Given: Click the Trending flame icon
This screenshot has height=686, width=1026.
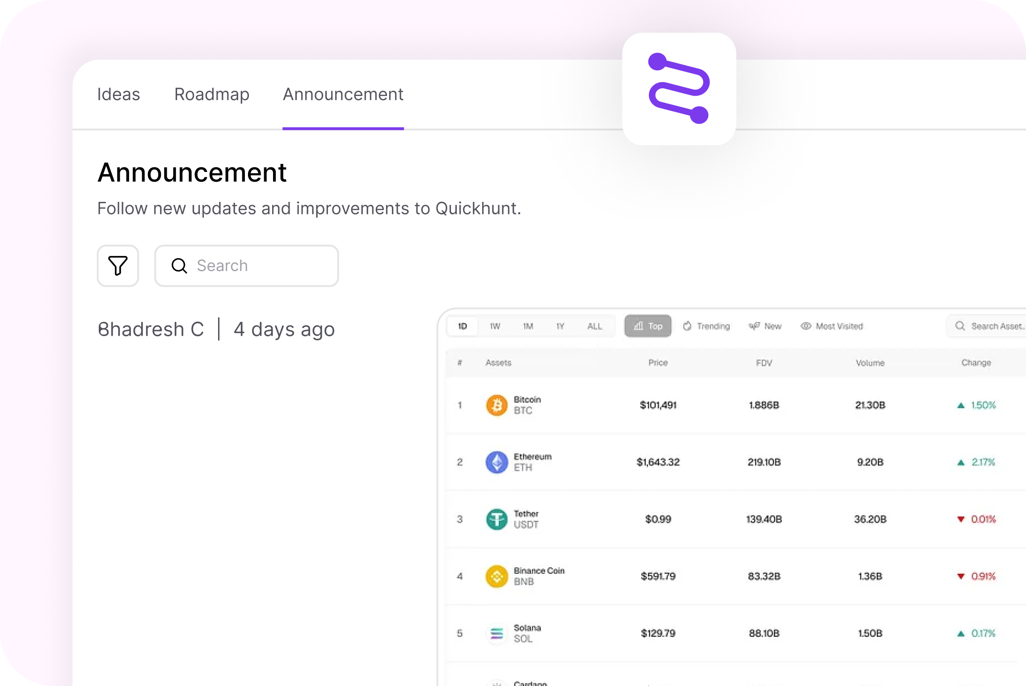Looking at the screenshot, I should pyautogui.click(x=687, y=326).
